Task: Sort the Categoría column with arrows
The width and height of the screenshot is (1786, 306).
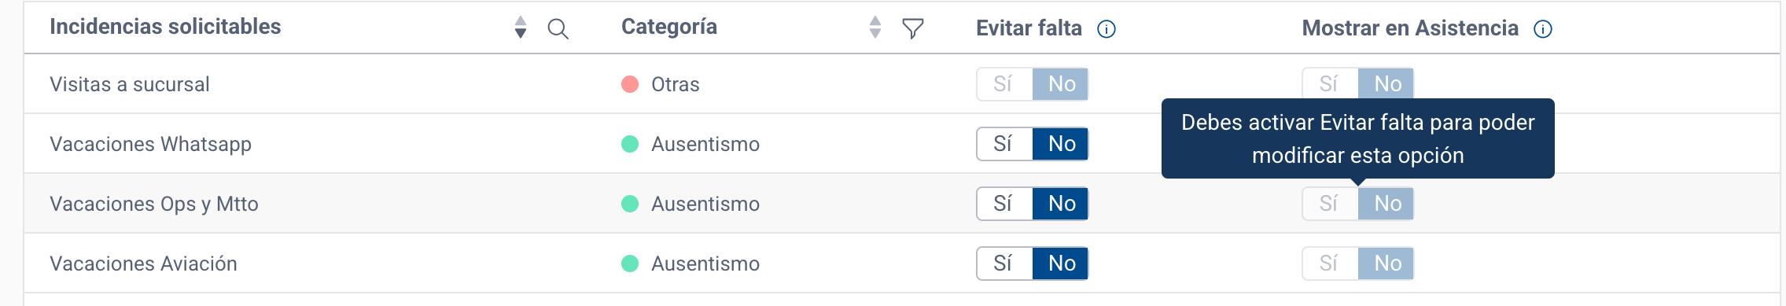Action: point(875,28)
